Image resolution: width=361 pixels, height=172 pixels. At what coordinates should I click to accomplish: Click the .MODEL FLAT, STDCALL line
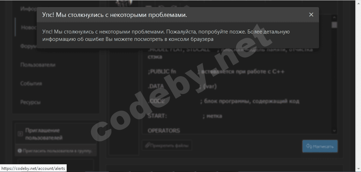230,53
